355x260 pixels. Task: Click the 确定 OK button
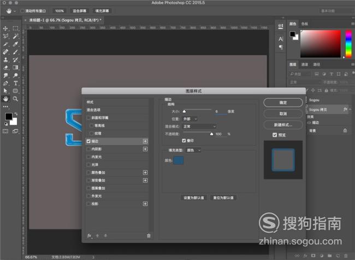tap(283, 103)
